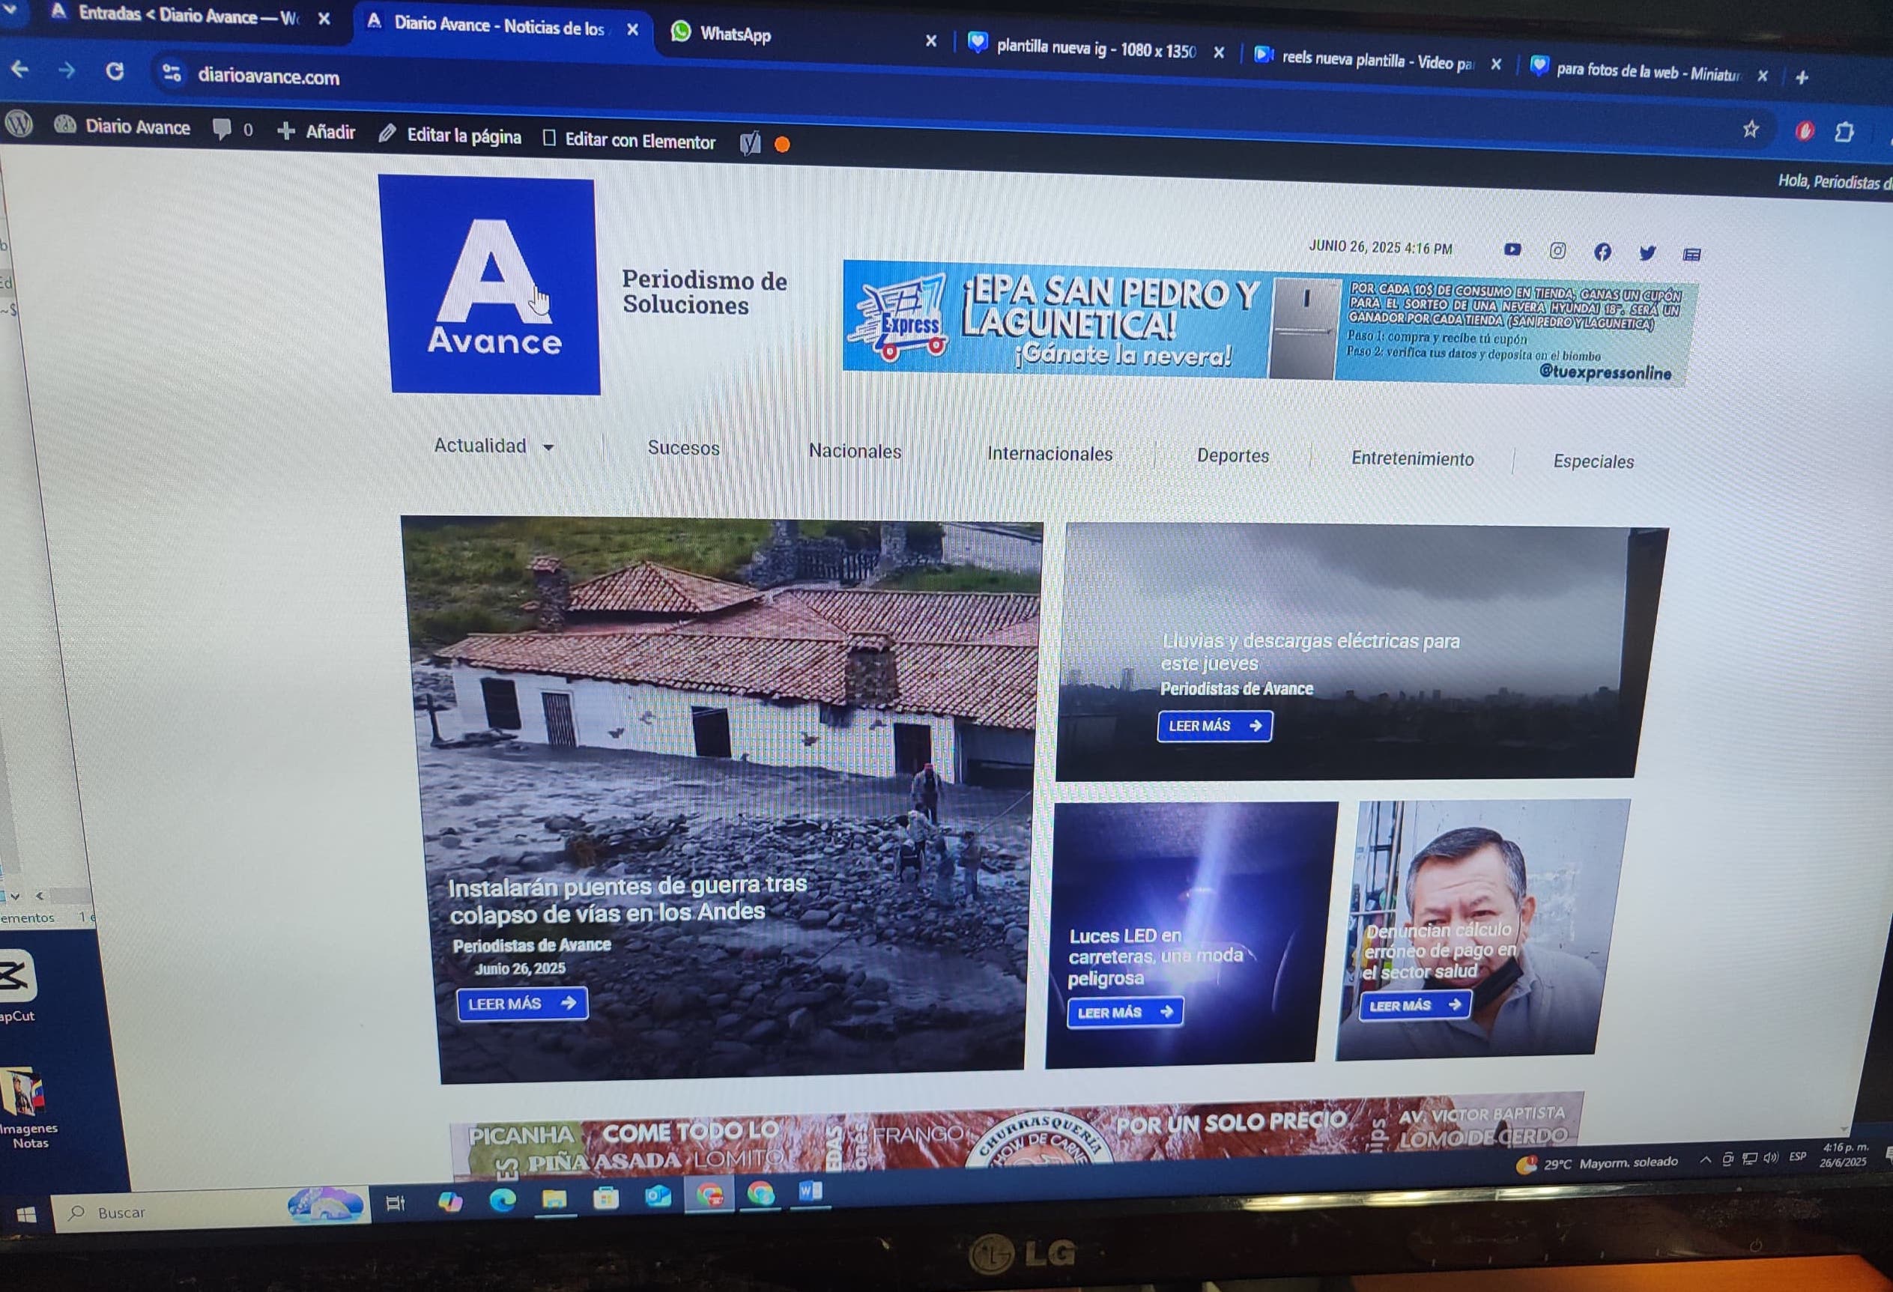
Task: Open Outlook from the taskbar
Action: [x=657, y=1196]
